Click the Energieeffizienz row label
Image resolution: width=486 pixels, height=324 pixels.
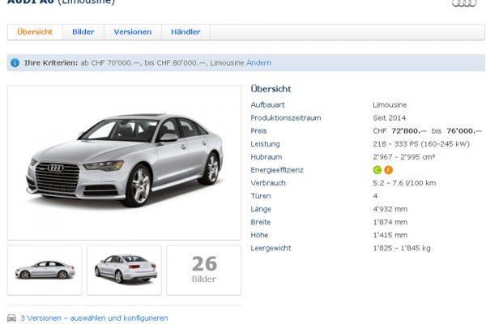pos(277,170)
